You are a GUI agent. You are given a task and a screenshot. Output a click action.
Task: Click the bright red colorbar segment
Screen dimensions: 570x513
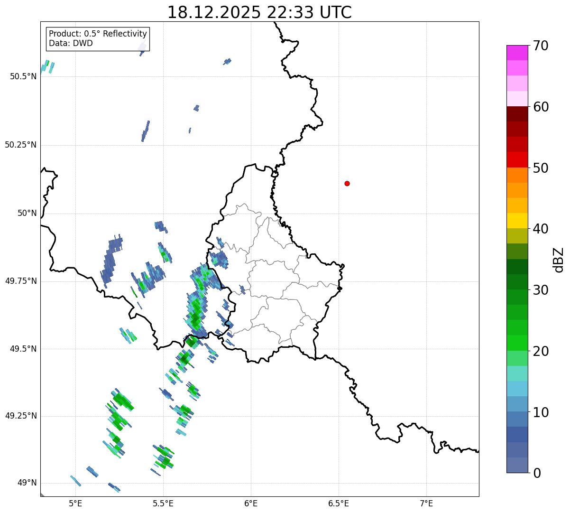517,159
